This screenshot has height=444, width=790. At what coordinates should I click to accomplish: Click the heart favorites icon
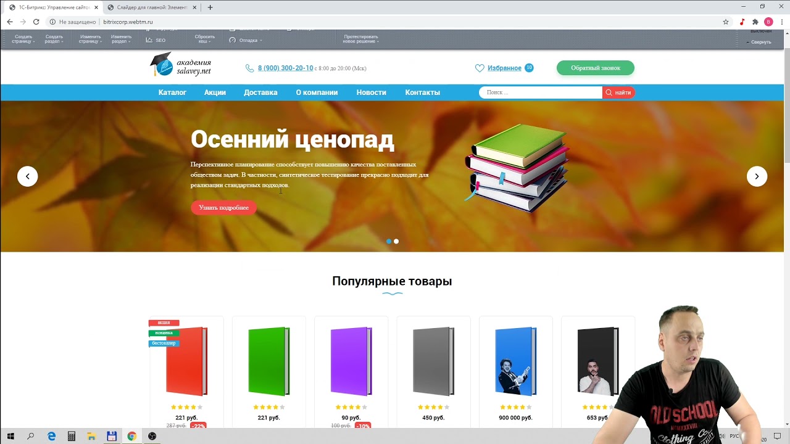tap(480, 68)
